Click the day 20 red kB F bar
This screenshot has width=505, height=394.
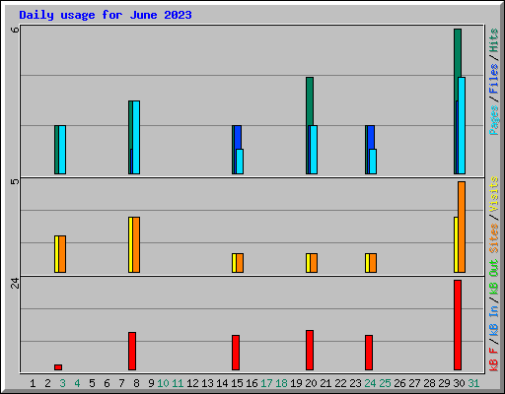(310, 350)
